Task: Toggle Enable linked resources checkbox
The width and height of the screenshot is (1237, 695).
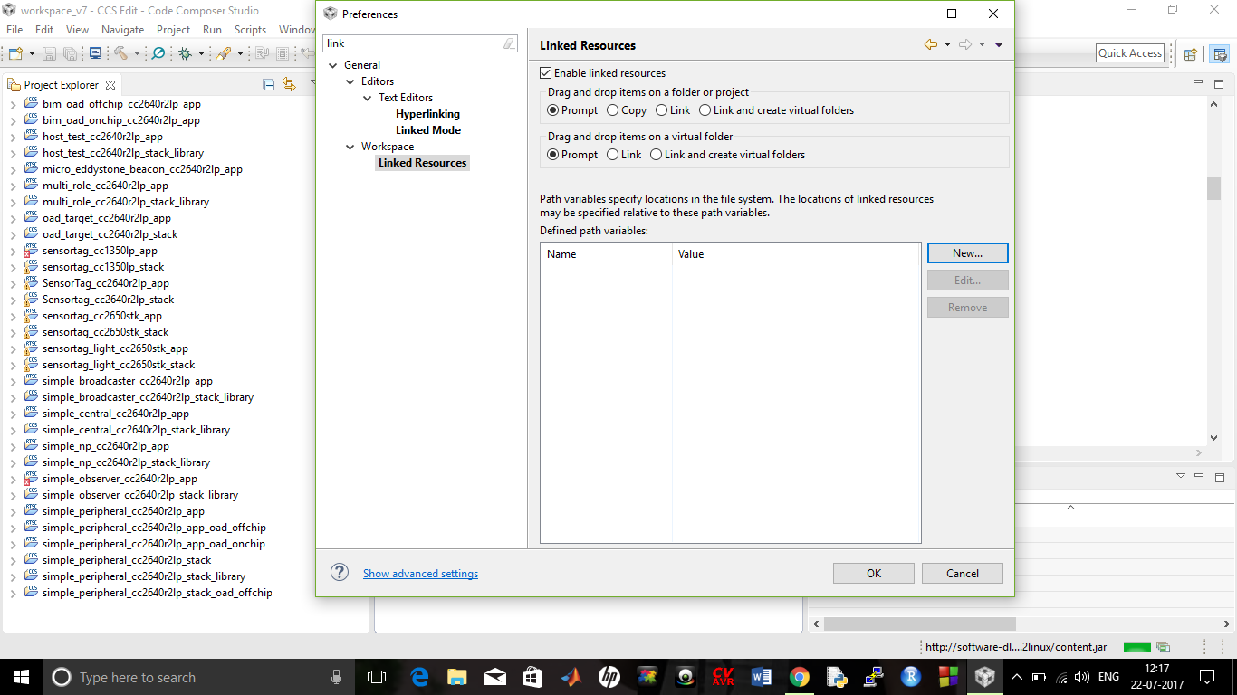Action: pos(545,73)
